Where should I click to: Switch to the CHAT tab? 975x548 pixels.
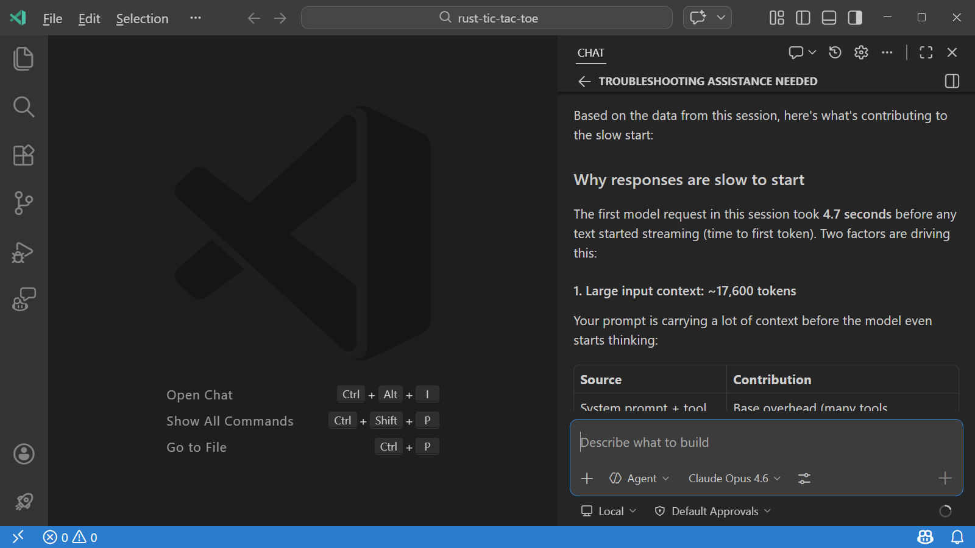590,52
